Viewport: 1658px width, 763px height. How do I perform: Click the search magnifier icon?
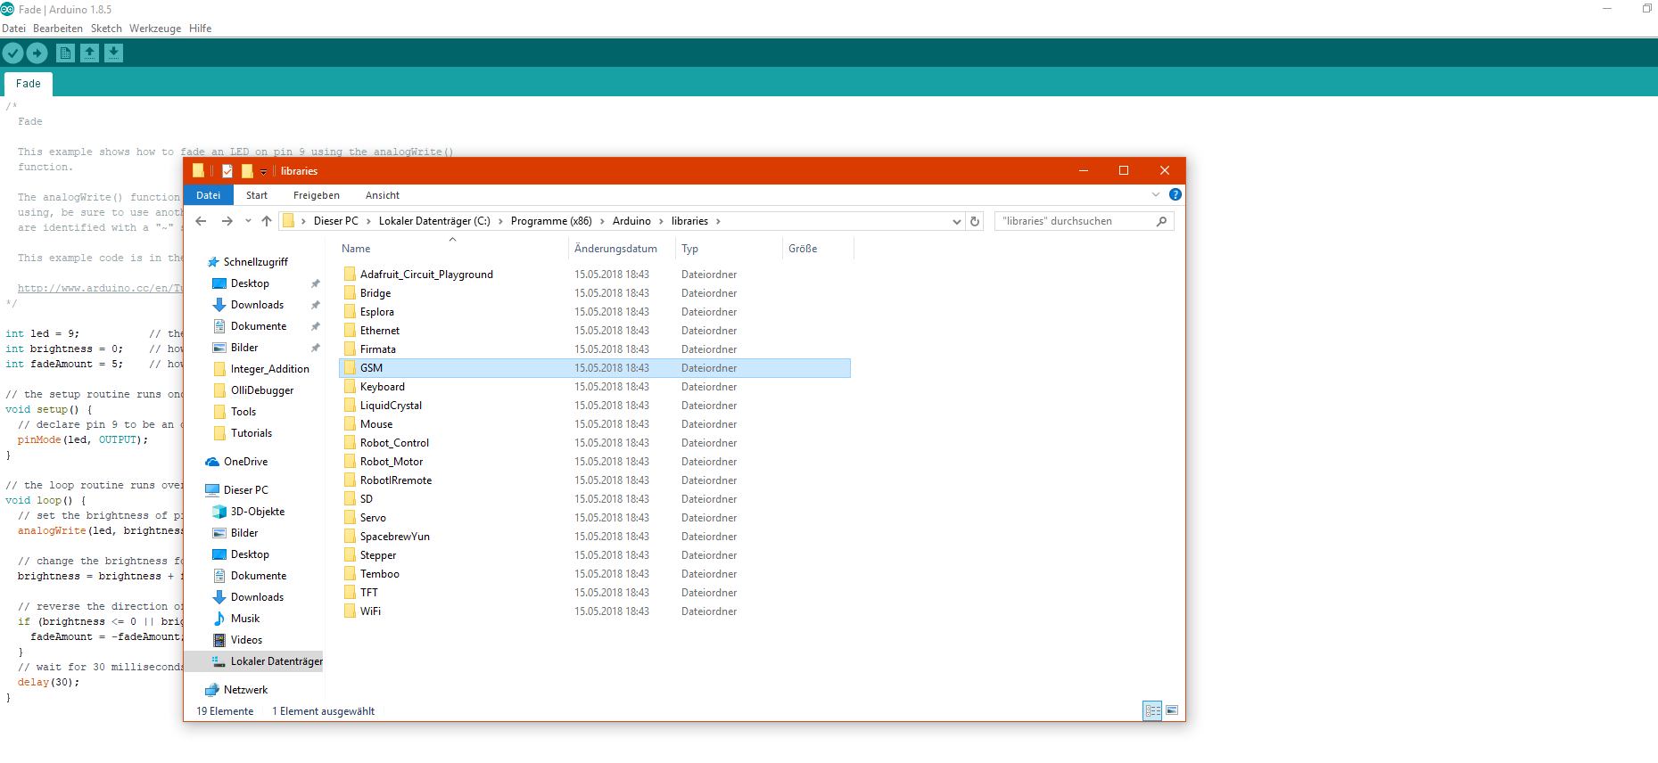[1161, 221]
